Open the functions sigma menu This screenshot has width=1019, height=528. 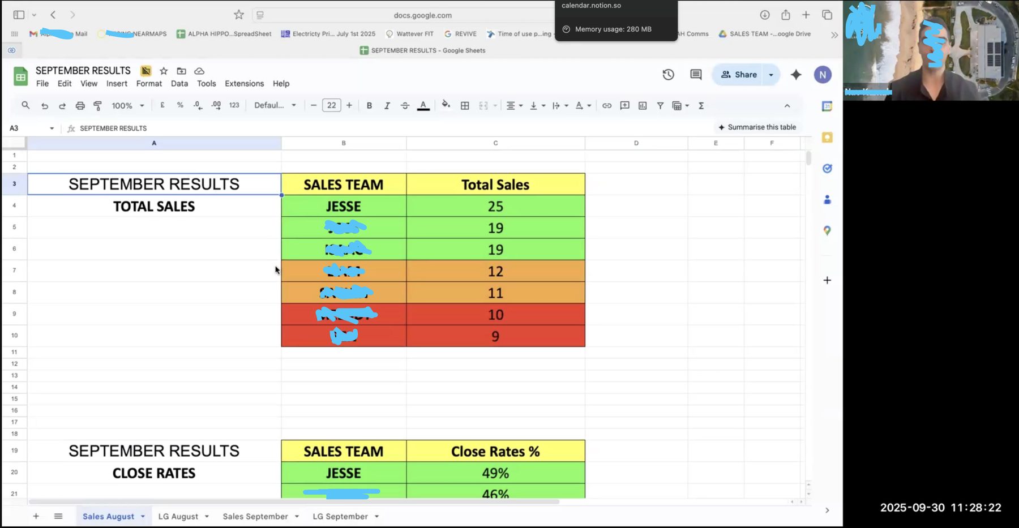point(701,106)
